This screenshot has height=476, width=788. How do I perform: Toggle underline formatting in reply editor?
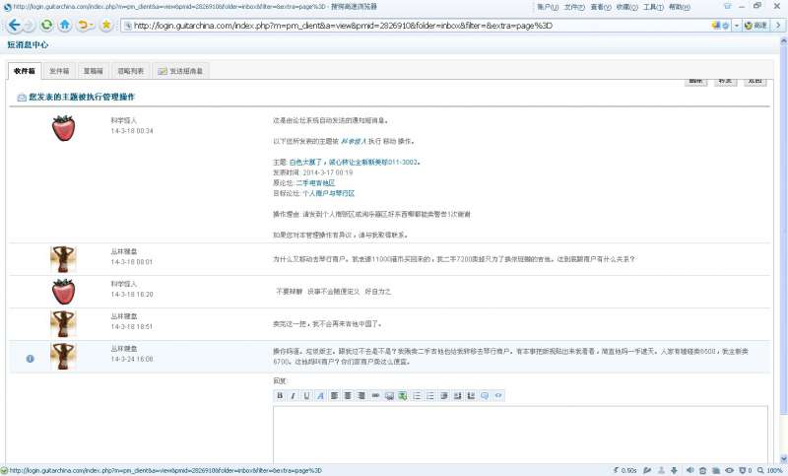306,395
